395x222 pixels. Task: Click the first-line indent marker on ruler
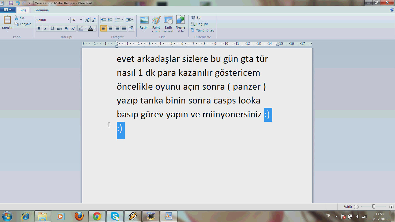pyautogui.click(x=117, y=42)
